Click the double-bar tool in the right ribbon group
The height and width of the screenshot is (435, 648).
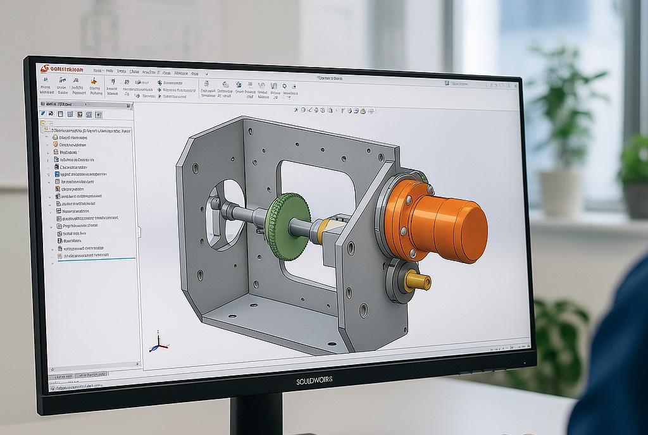click(275, 90)
